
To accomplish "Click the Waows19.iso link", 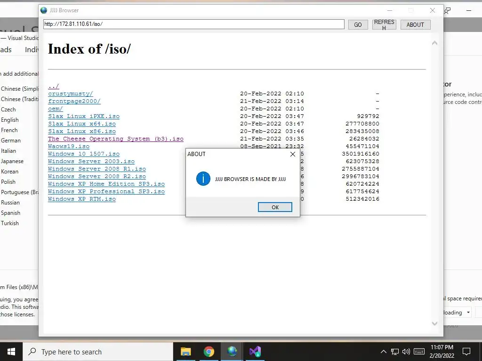I will click(69, 146).
